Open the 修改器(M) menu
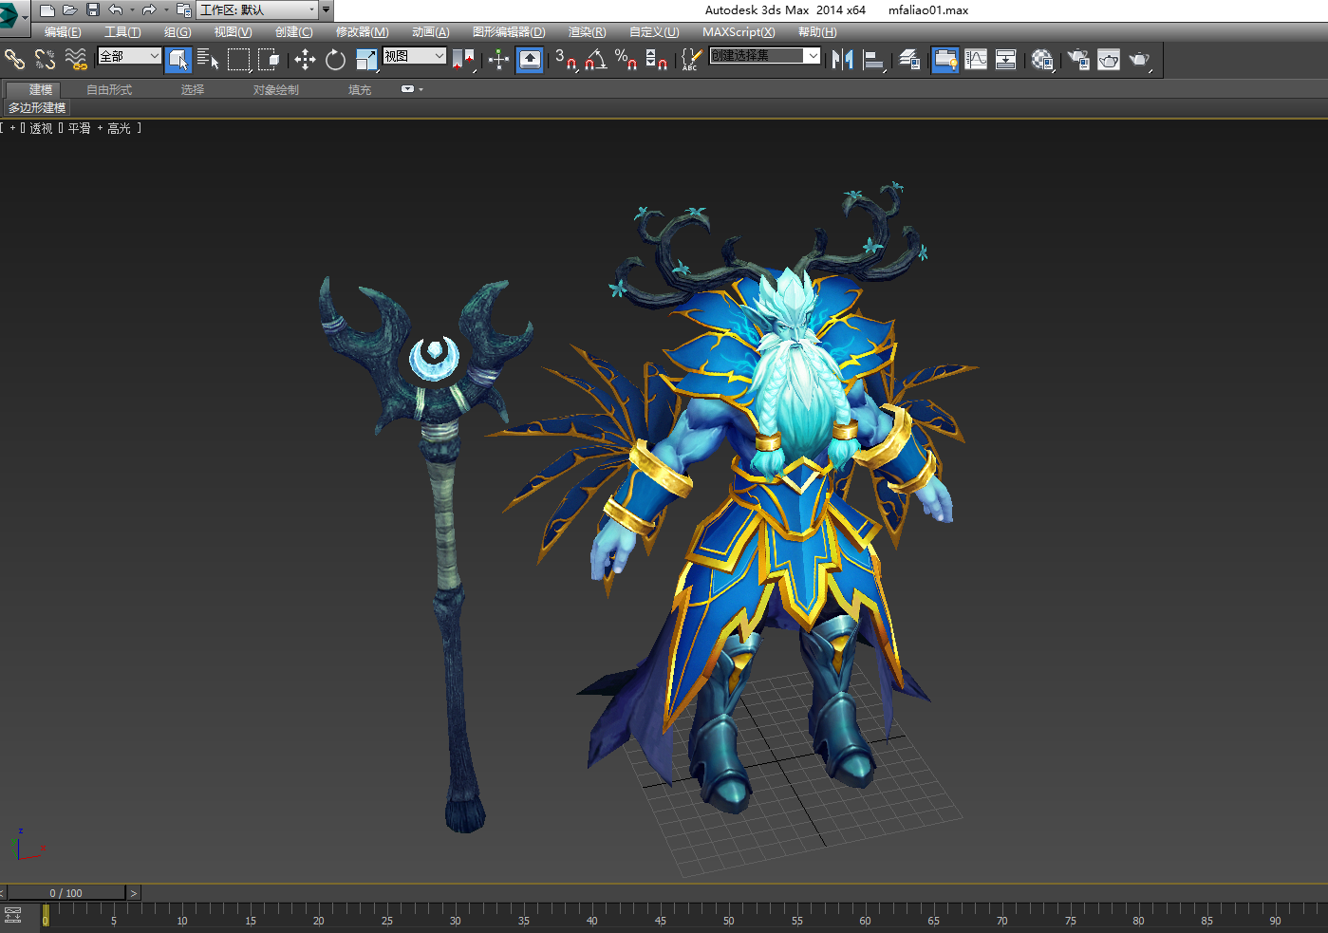This screenshot has width=1328, height=933. coord(362,32)
